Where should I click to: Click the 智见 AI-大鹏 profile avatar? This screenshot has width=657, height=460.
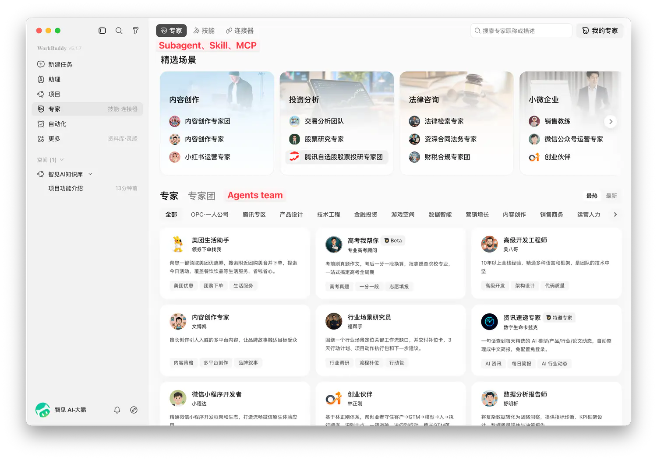point(42,410)
